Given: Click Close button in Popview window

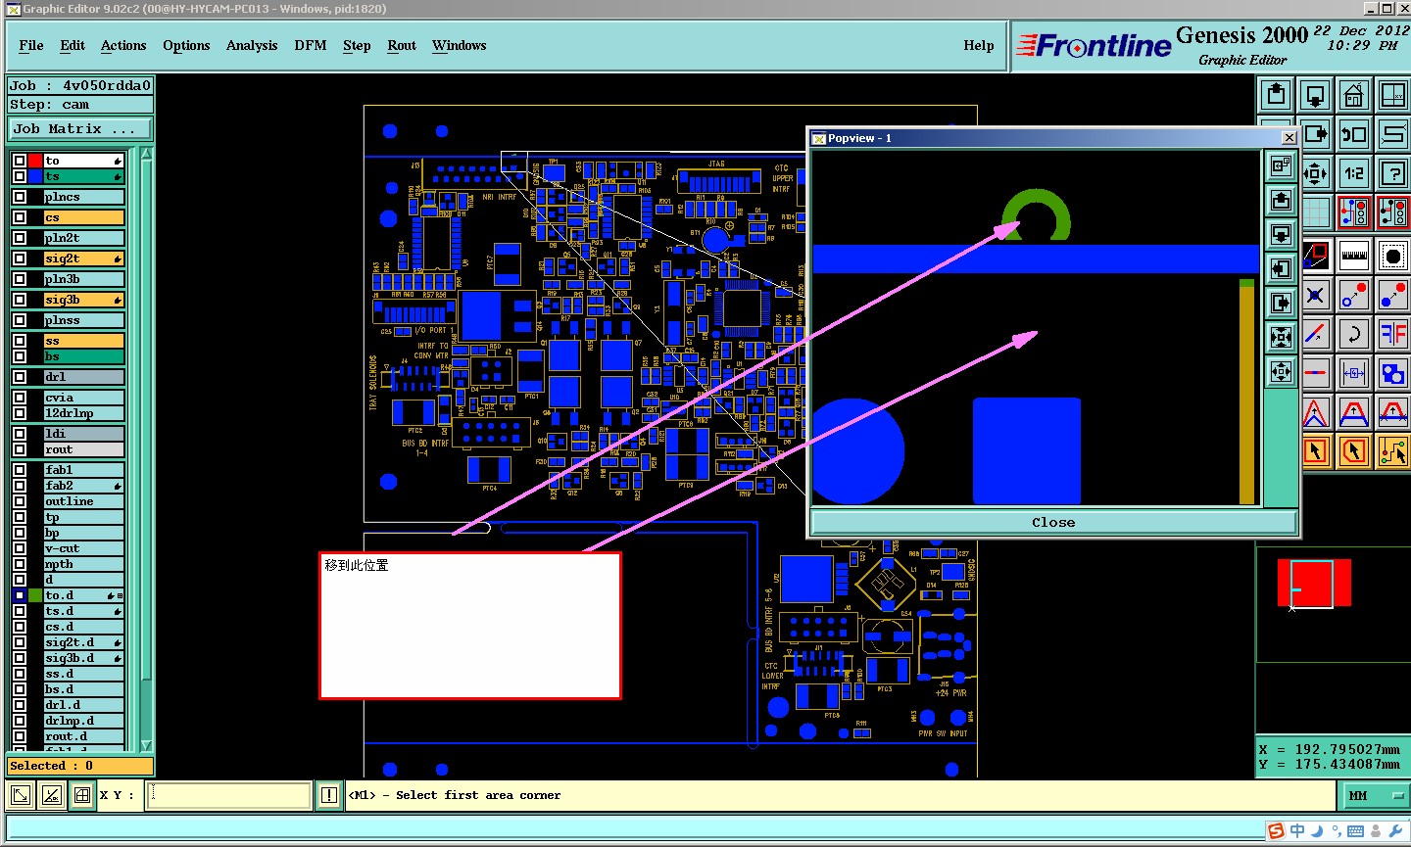Looking at the screenshot, I should coord(1053,522).
